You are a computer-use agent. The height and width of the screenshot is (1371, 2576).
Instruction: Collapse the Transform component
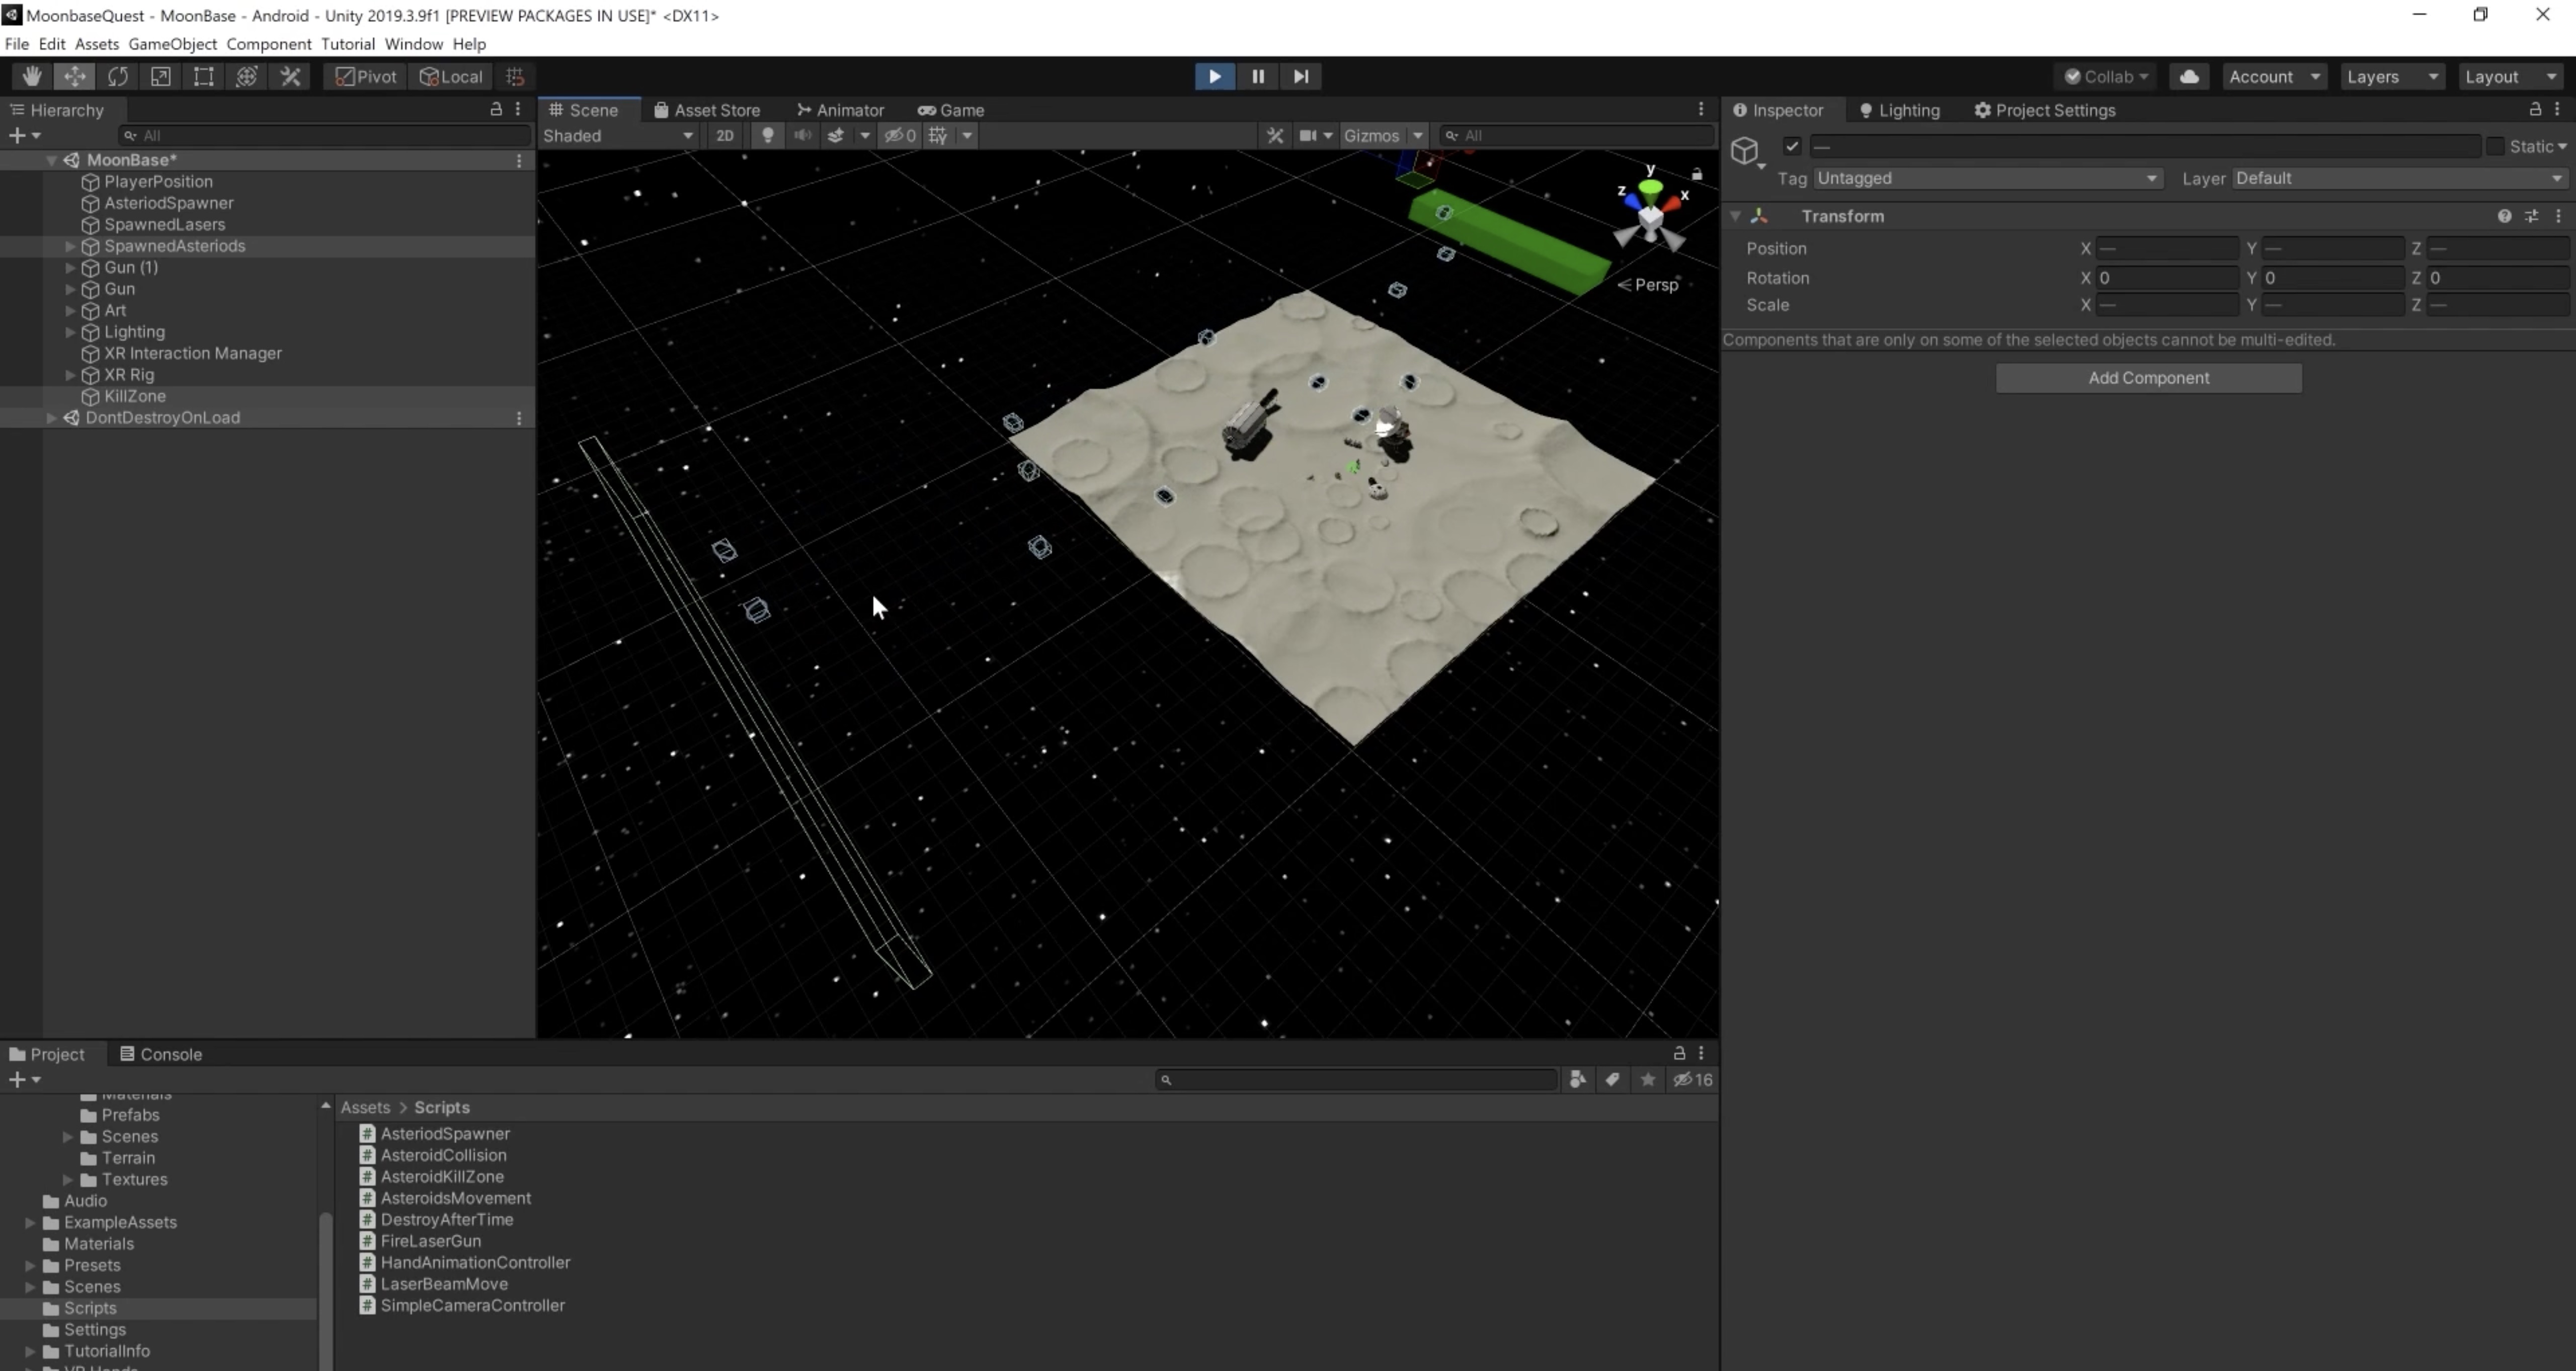(1735, 216)
